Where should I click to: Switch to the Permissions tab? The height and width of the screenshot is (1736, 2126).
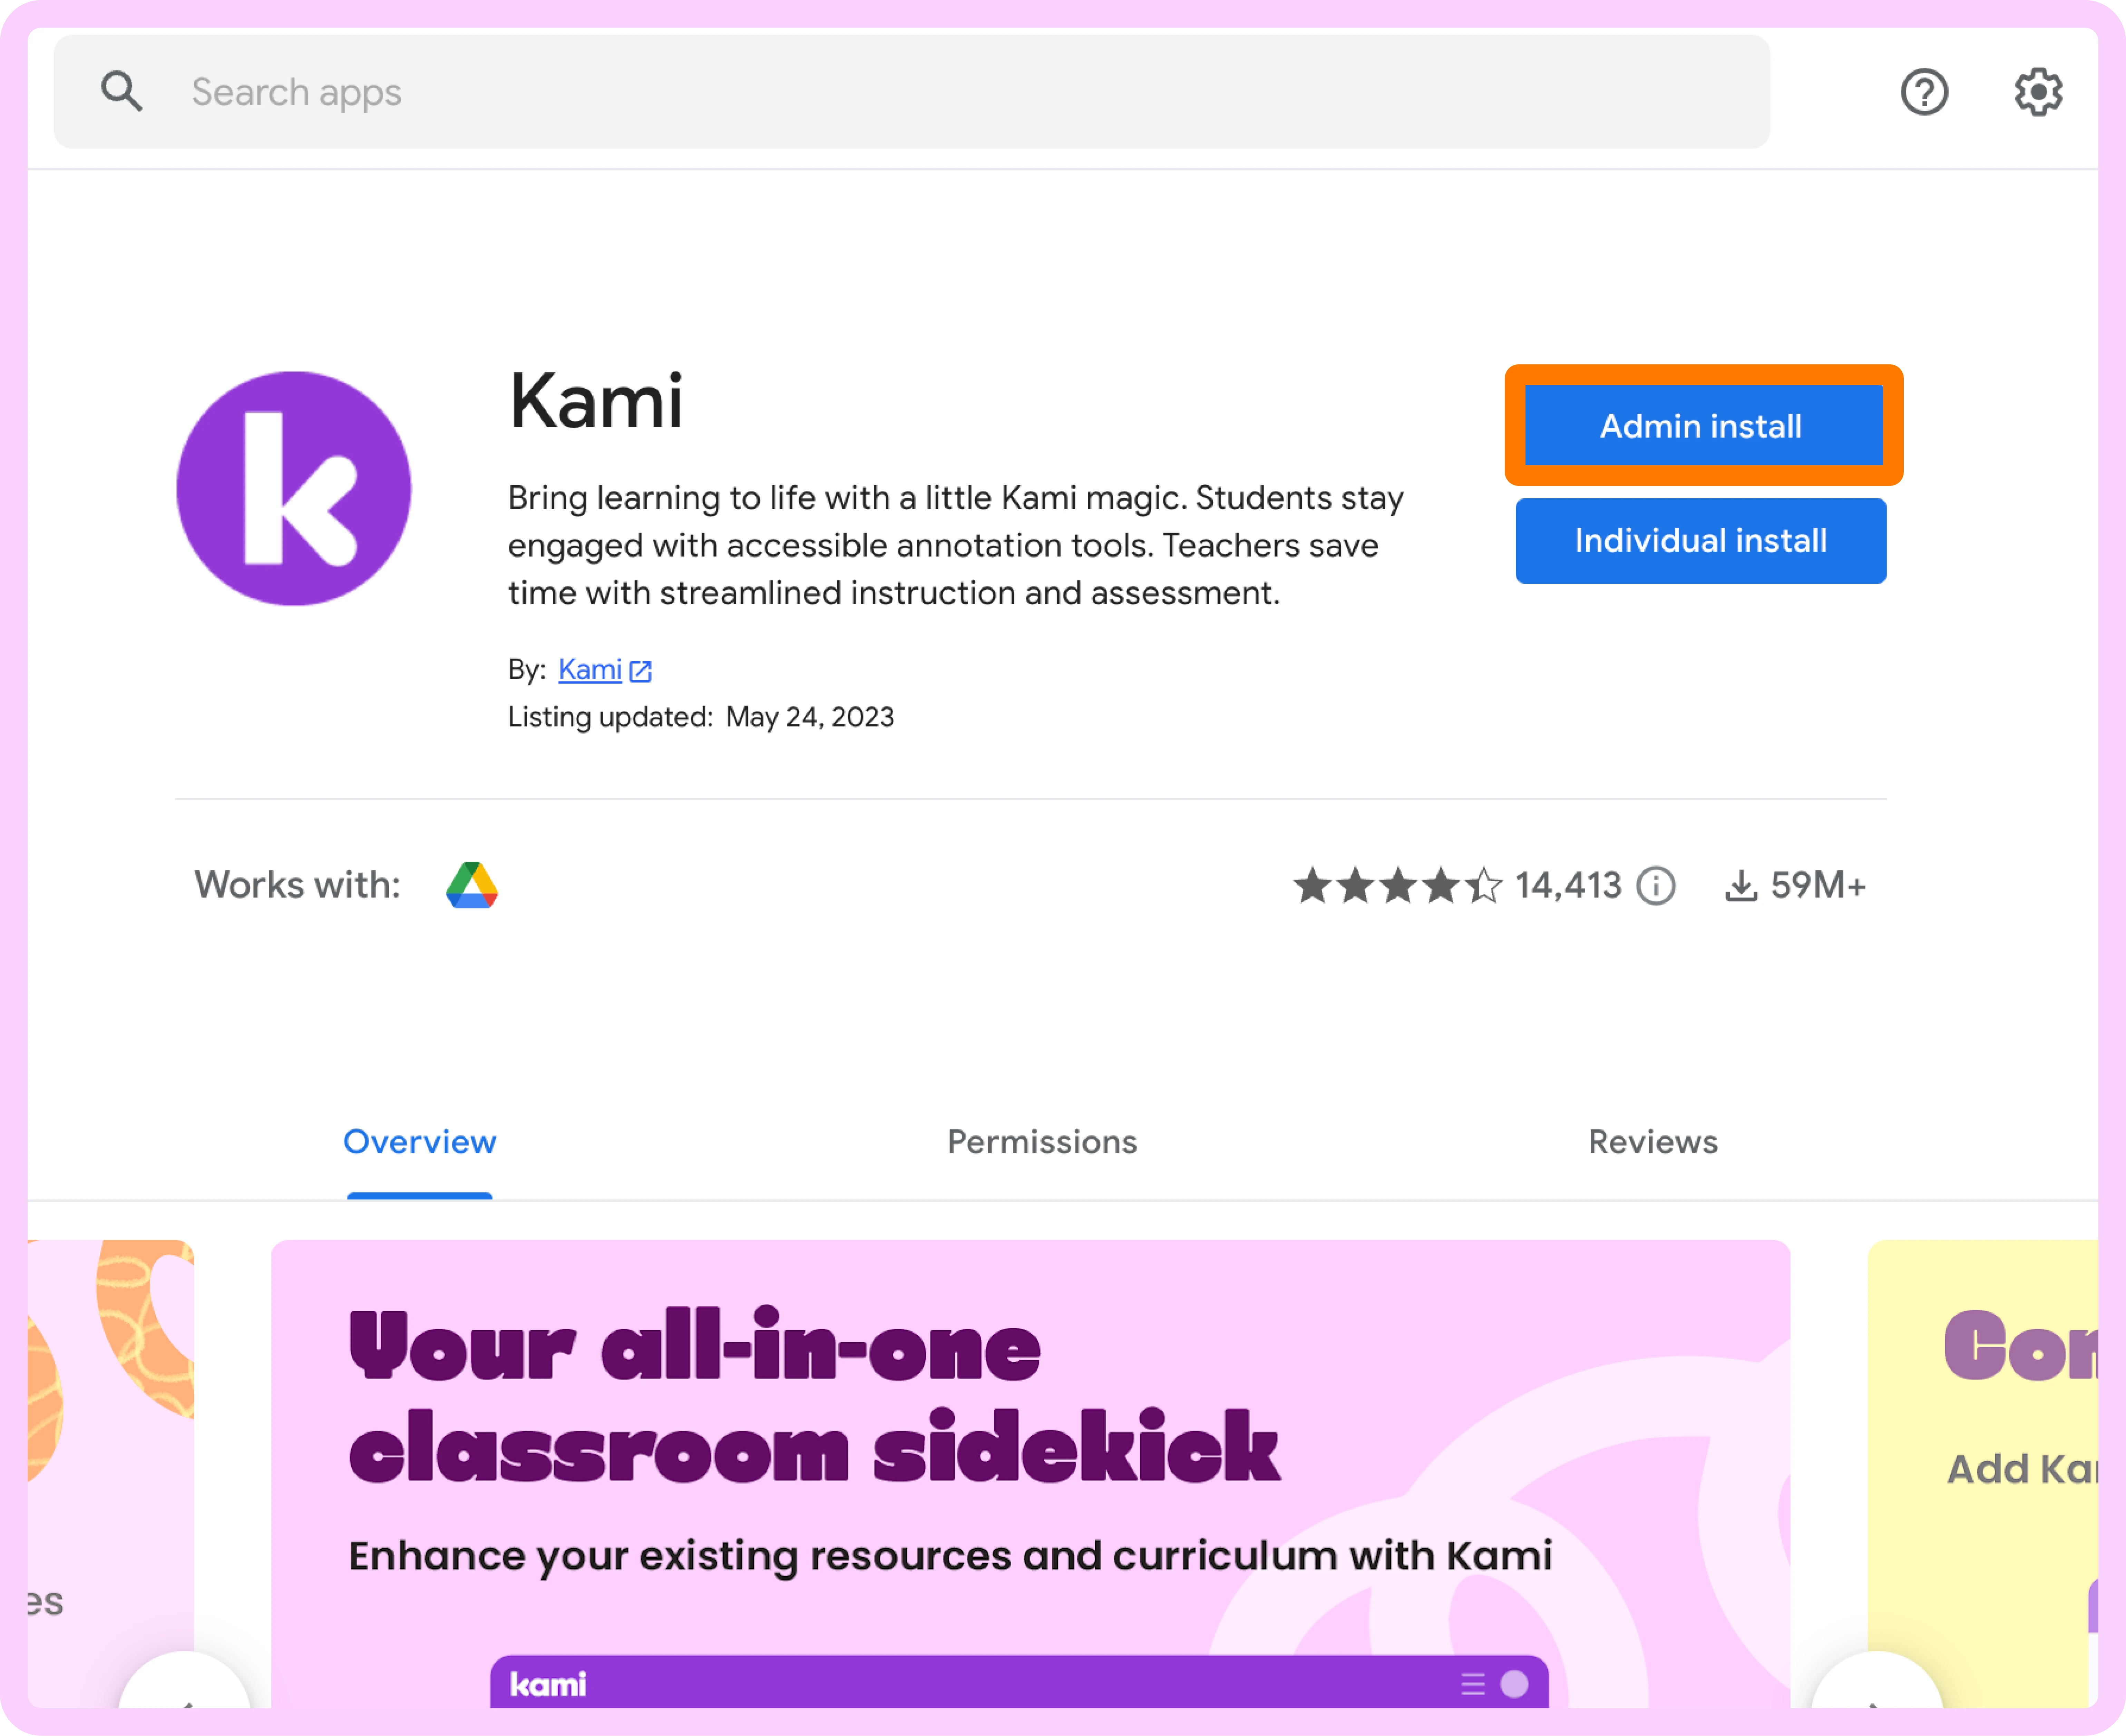tap(1042, 1142)
